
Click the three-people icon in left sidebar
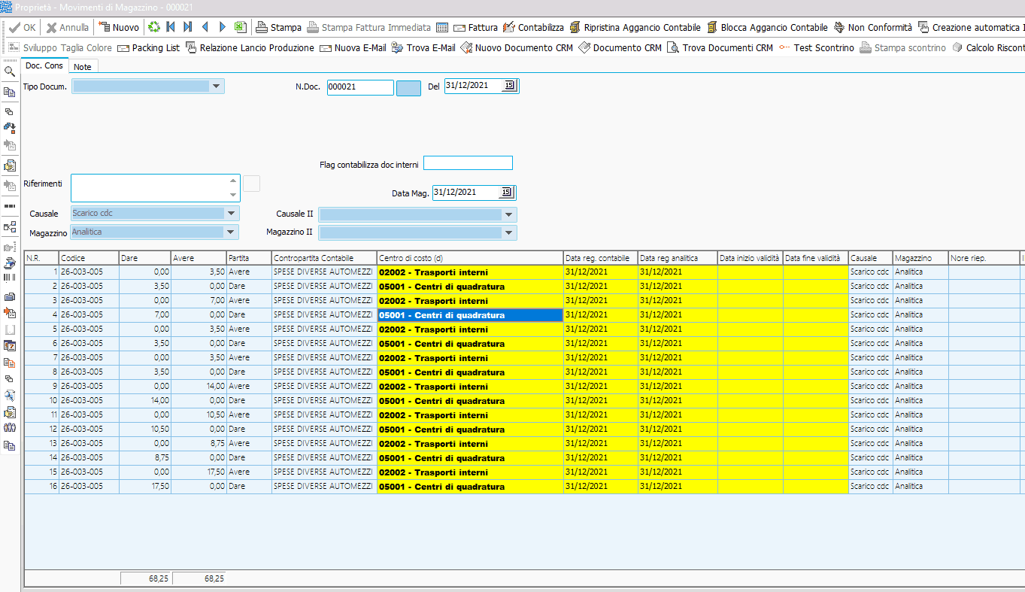click(x=10, y=427)
